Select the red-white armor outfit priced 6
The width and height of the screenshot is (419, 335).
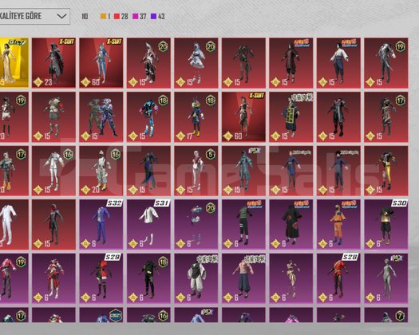point(53,278)
